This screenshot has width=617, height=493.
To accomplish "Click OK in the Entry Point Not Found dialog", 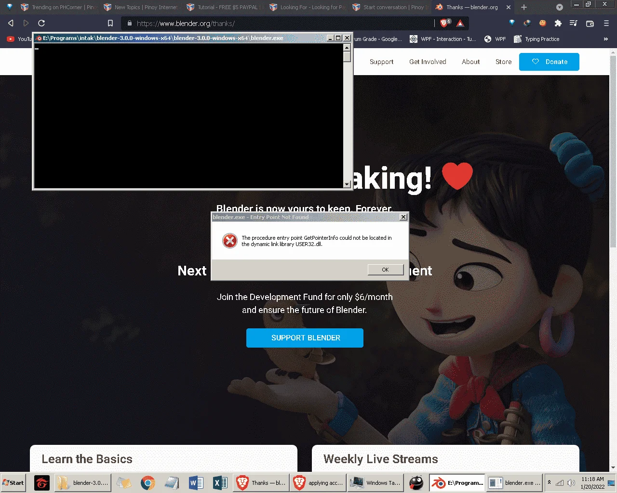I will [385, 270].
